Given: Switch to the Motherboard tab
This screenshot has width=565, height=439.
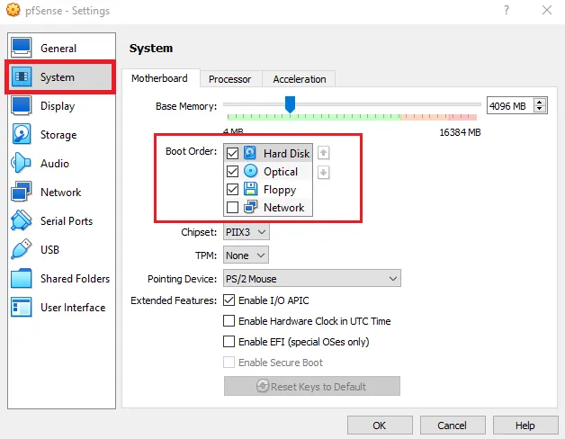Looking at the screenshot, I should pos(159,78).
